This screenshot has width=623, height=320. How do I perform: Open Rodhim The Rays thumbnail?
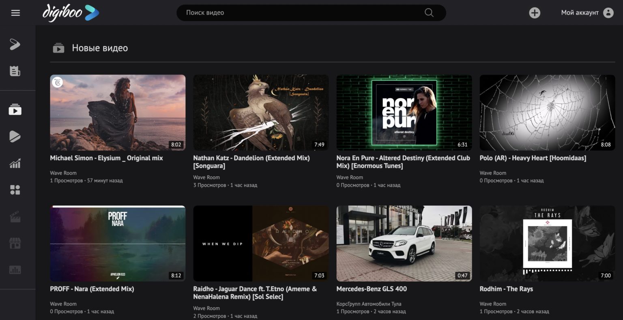[x=548, y=244]
